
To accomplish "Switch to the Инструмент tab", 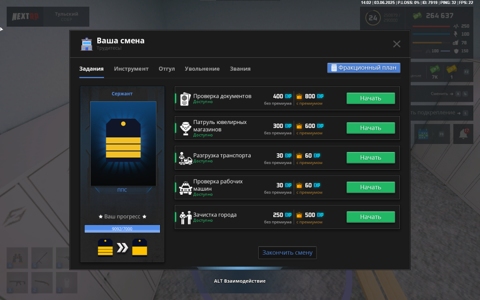I will pos(131,69).
